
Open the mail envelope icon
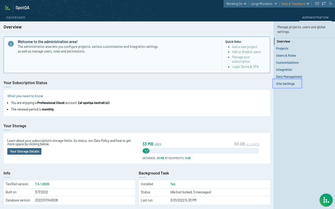pos(317,4)
